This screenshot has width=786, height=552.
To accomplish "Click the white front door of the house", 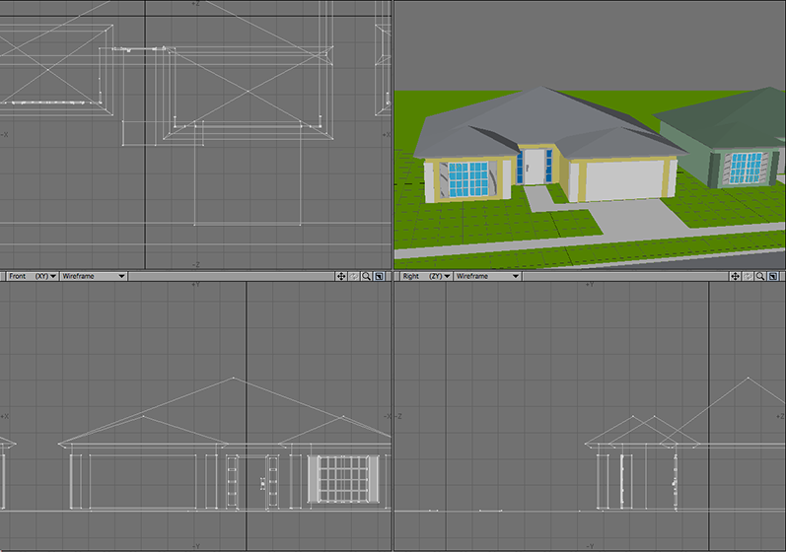I will (x=534, y=166).
